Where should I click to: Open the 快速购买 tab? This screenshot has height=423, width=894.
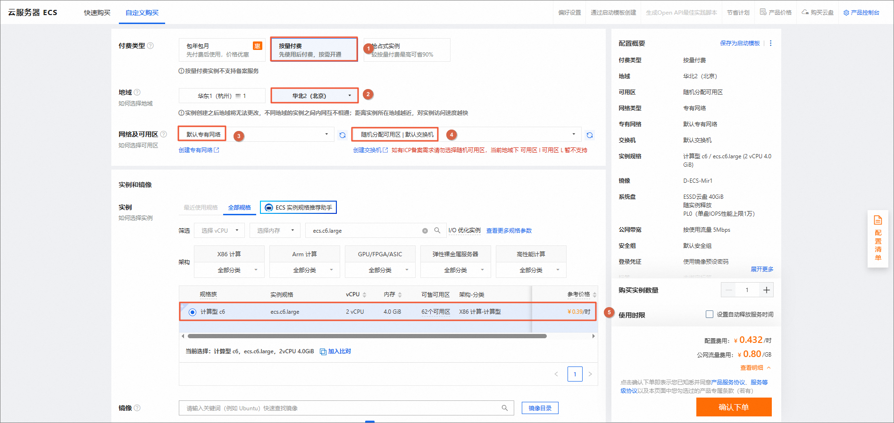pos(97,13)
